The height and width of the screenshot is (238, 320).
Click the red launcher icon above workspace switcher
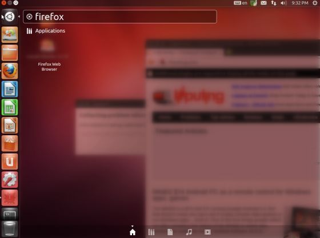(x=10, y=198)
